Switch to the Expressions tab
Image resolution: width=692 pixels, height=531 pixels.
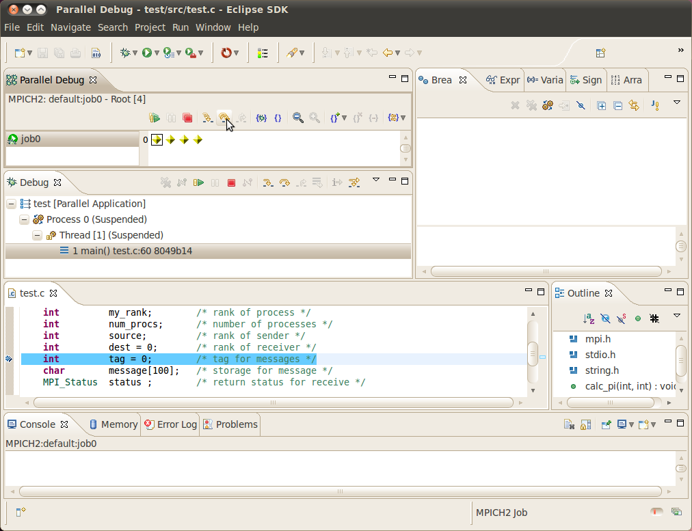(x=503, y=80)
